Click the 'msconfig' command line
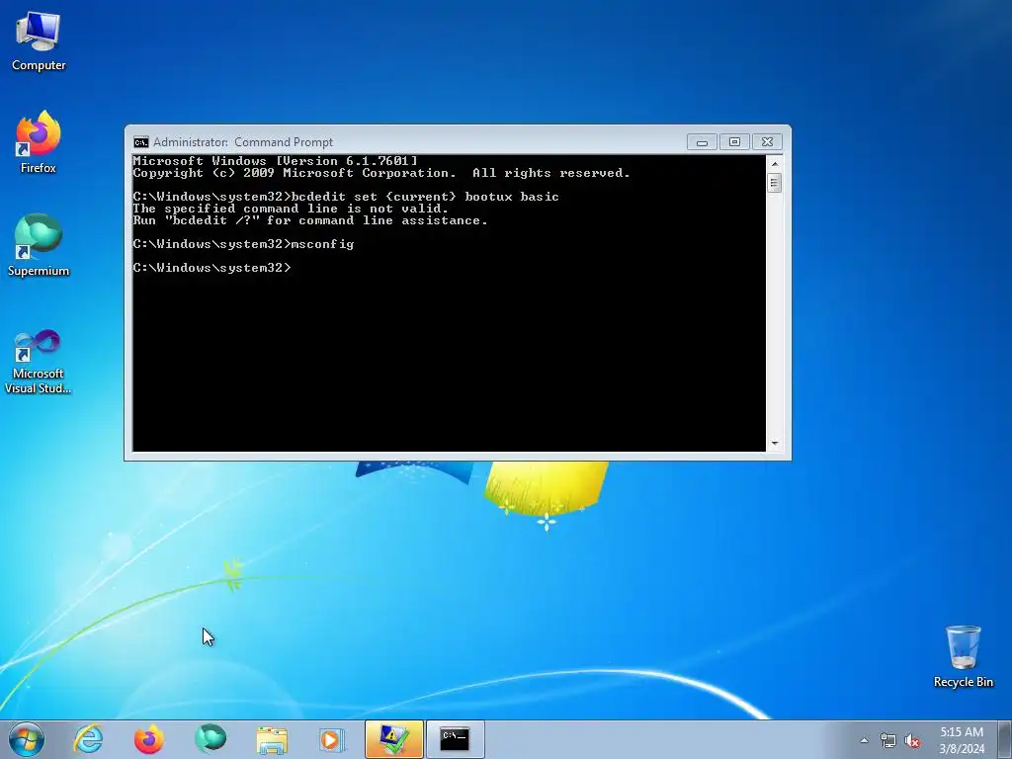The image size is (1012, 759). point(243,244)
